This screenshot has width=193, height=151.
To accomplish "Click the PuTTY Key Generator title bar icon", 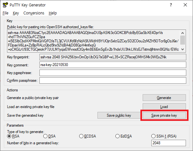I will [x=5, y=5].
